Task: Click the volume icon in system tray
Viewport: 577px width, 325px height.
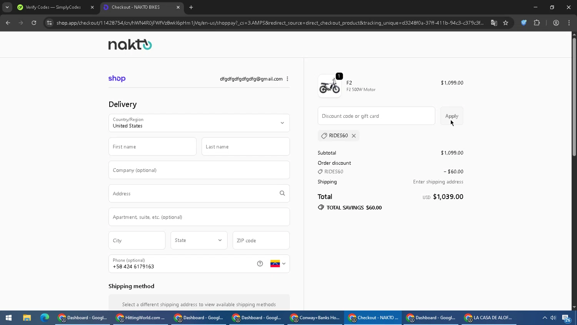Action: 553,318
